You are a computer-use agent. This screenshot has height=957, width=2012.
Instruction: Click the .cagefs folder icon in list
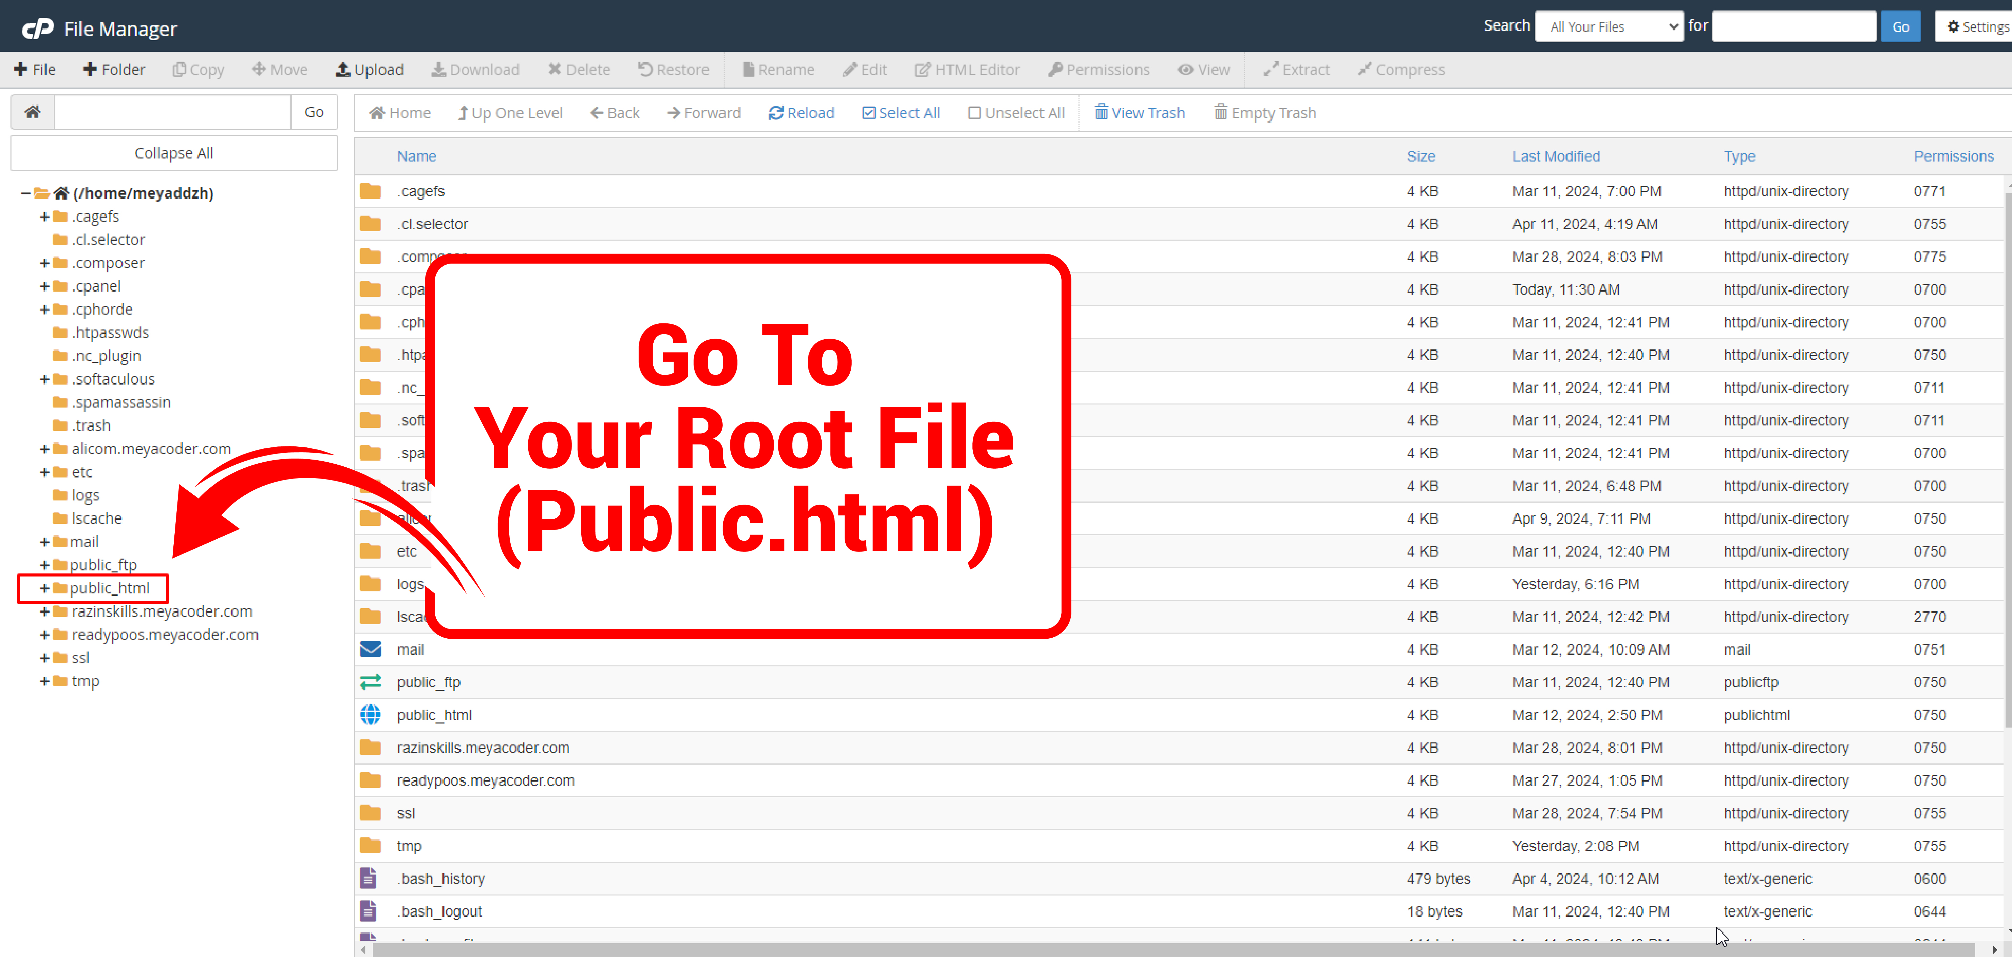point(371,191)
